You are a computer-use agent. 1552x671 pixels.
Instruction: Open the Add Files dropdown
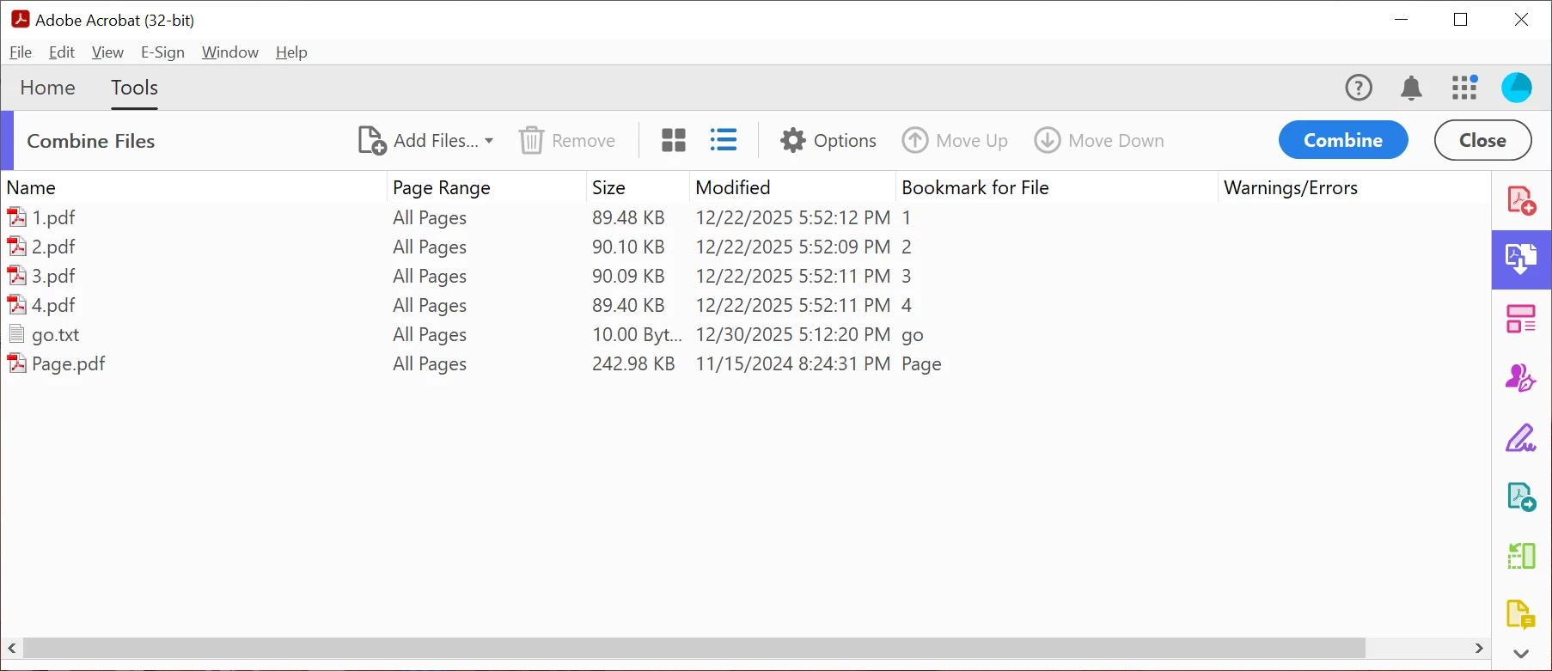(425, 140)
